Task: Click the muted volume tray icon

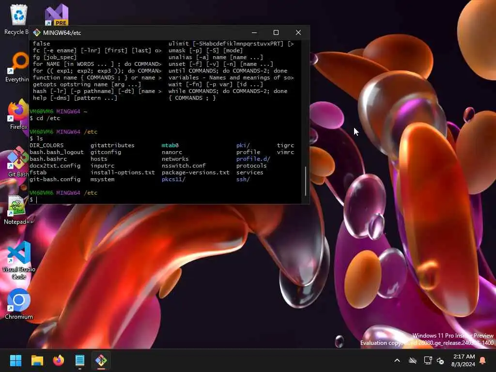Action: pyautogui.click(x=440, y=360)
